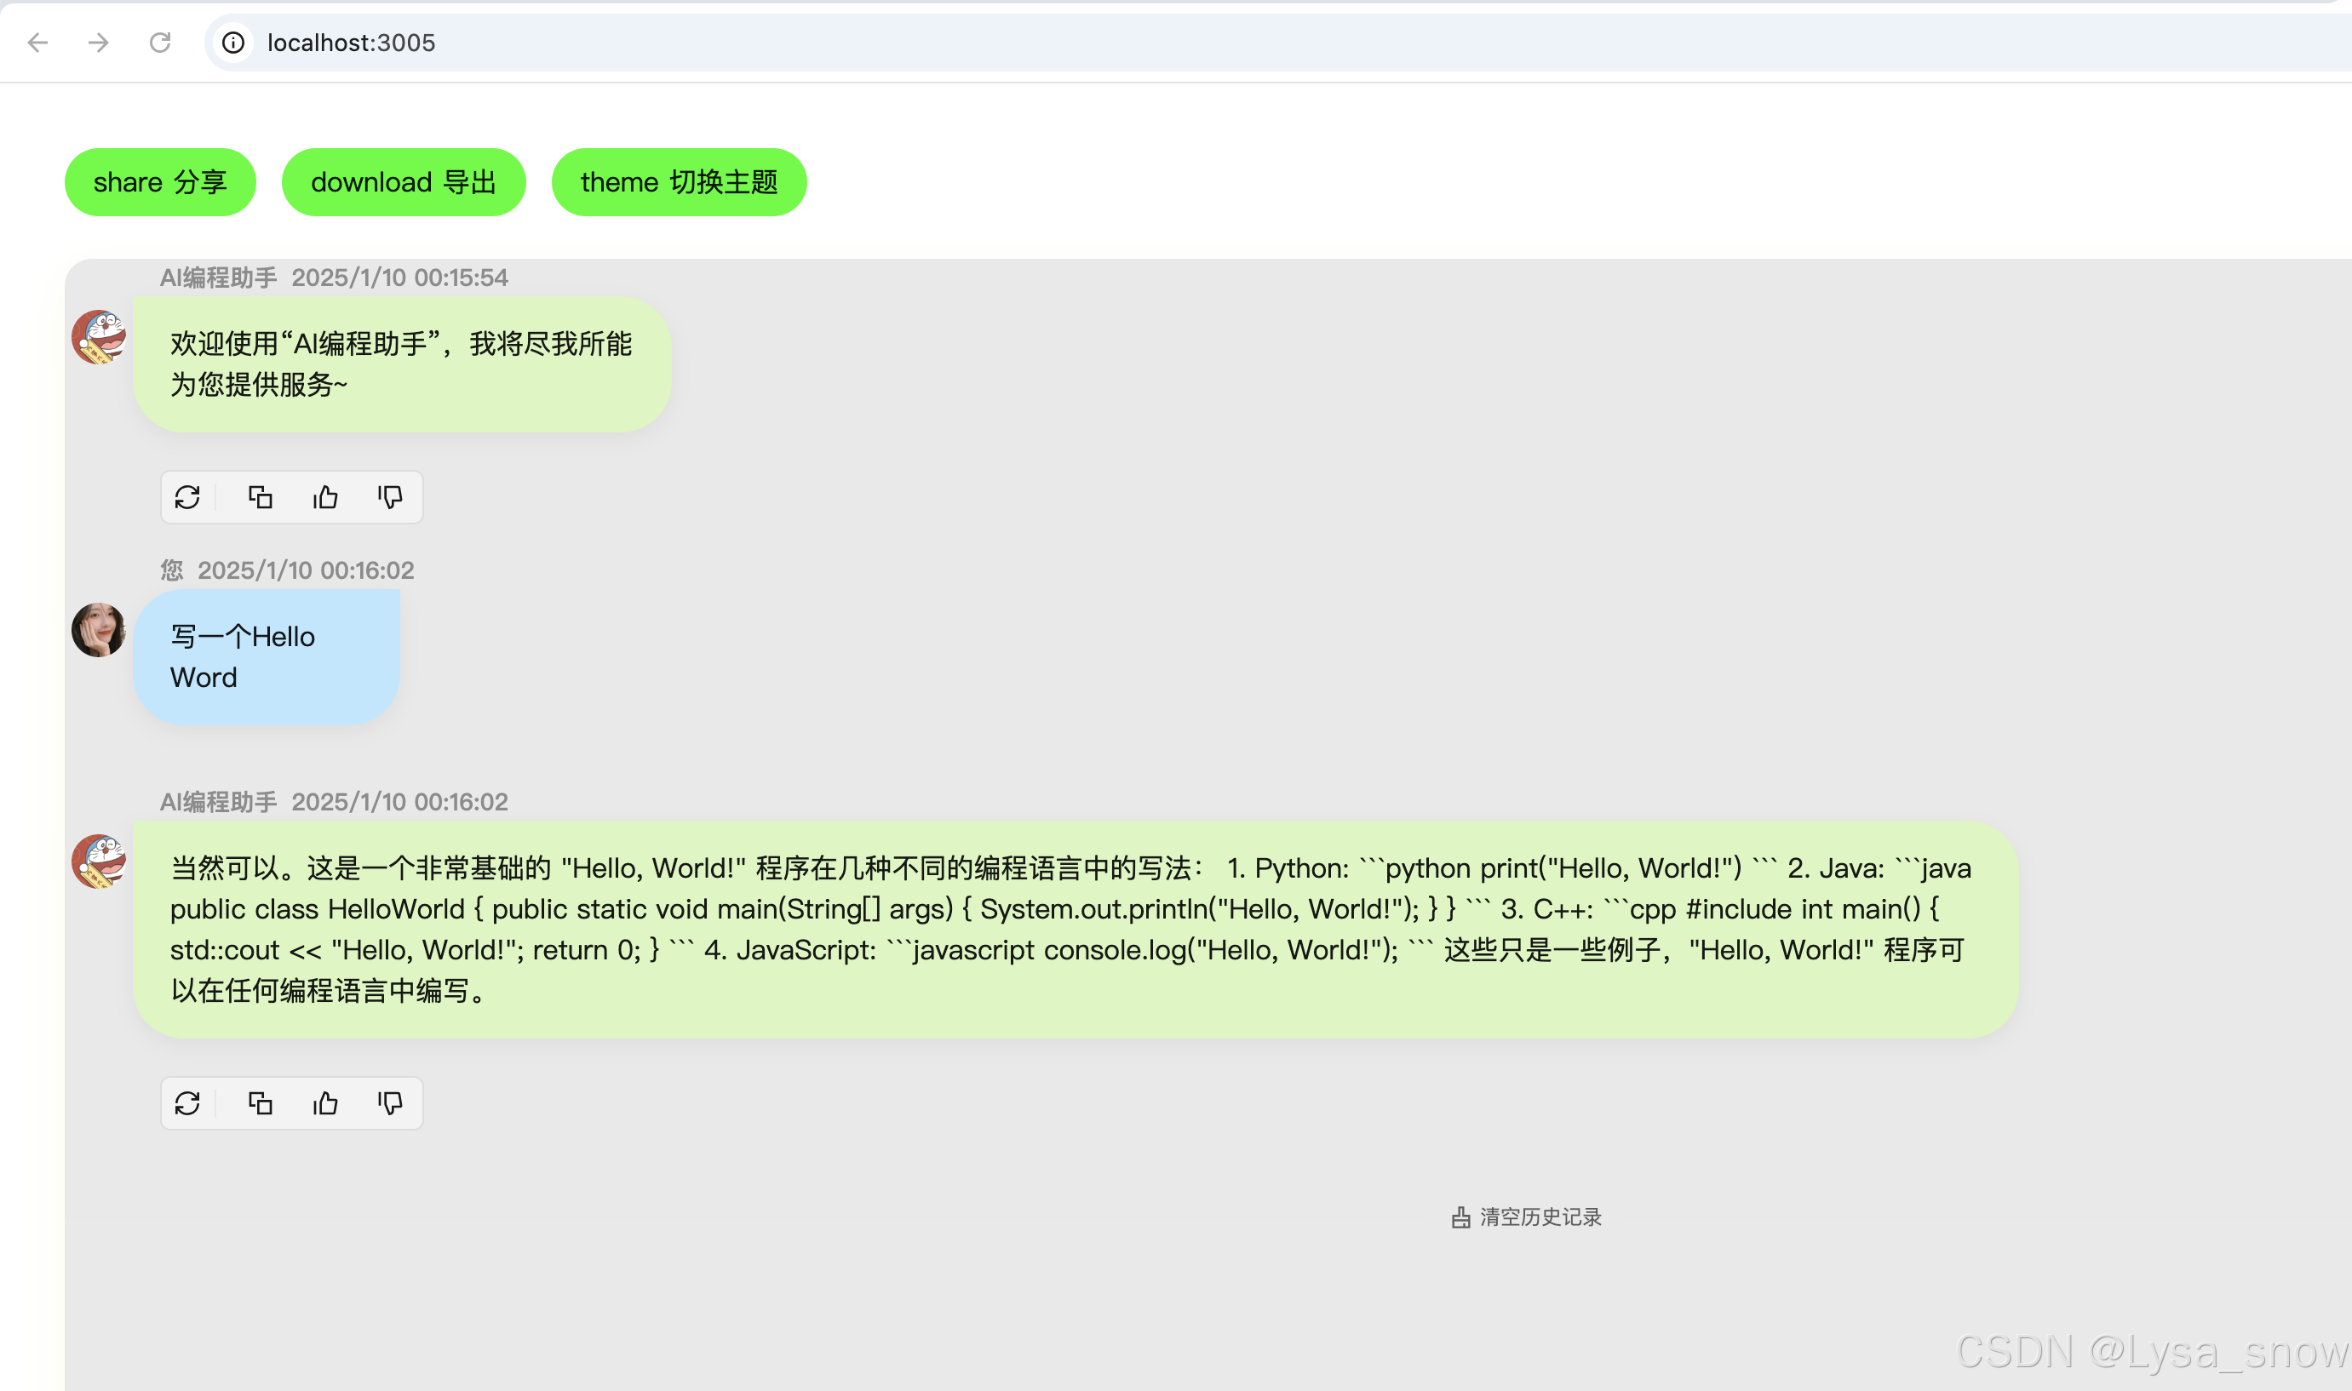The height and width of the screenshot is (1391, 2352).
Task: Click 清空历史记录 to clear history
Action: point(1540,1216)
